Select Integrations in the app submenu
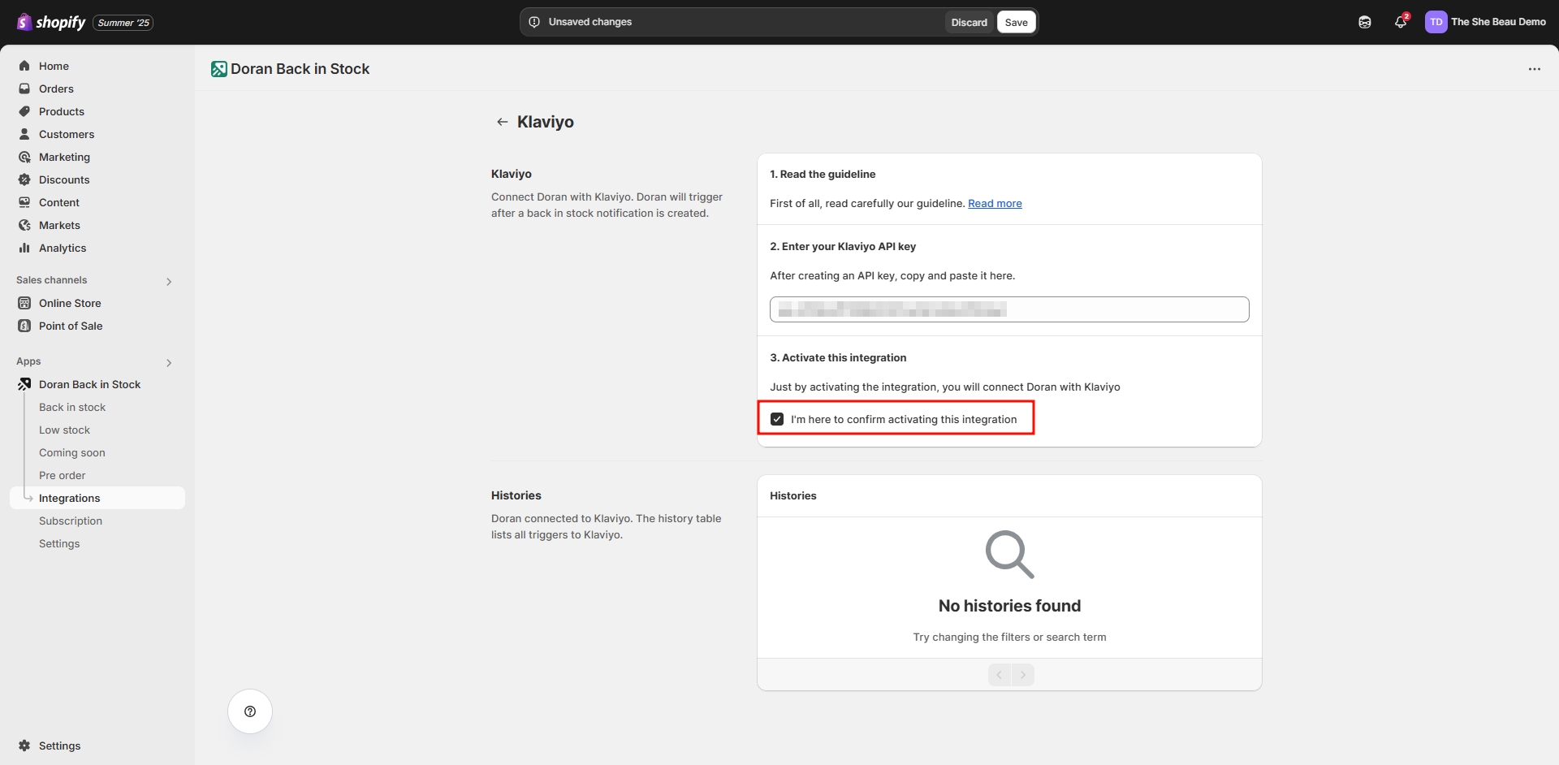Image resolution: width=1559 pixels, height=765 pixels. coord(97,498)
